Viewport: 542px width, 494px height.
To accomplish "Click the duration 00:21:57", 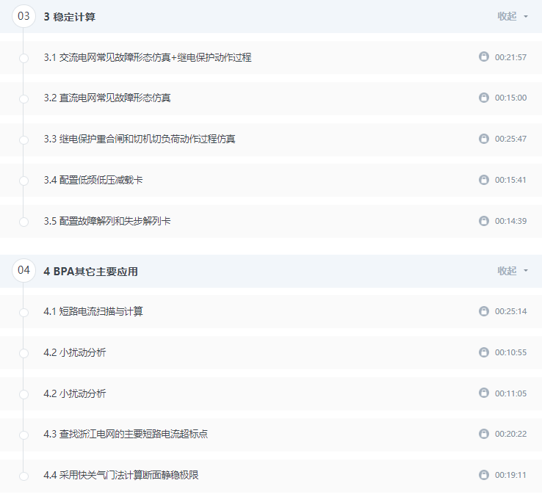I will pos(510,57).
